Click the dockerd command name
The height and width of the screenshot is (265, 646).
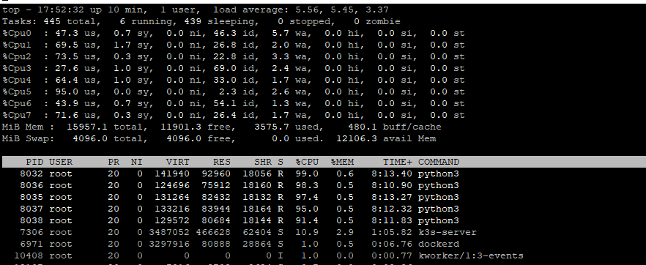tap(438, 244)
